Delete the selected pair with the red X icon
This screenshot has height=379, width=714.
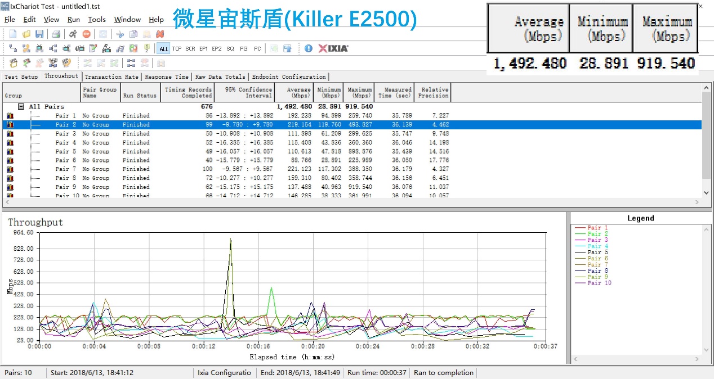(160, 34)
